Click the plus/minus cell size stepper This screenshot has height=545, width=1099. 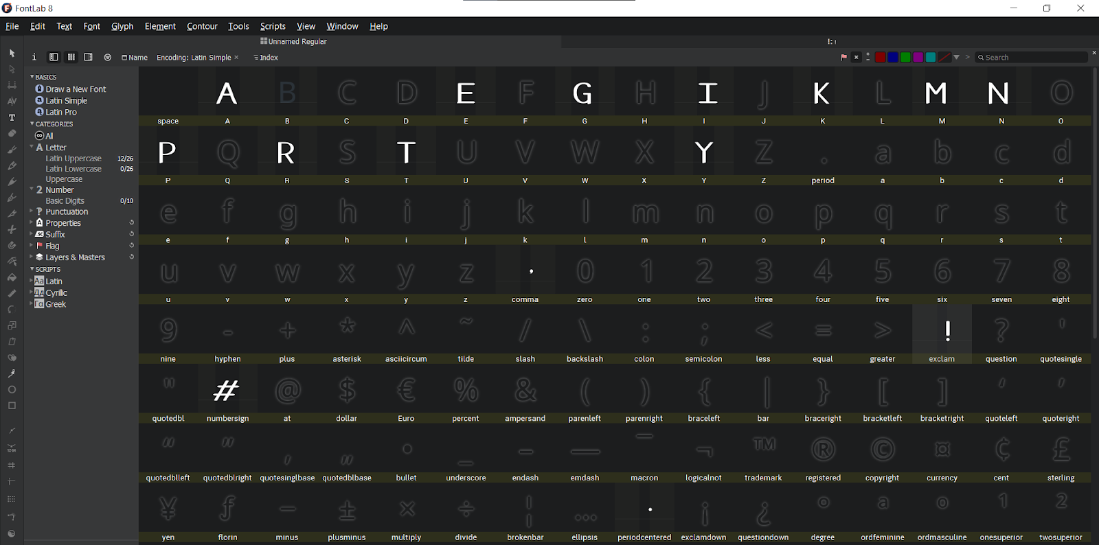(868, 57)
